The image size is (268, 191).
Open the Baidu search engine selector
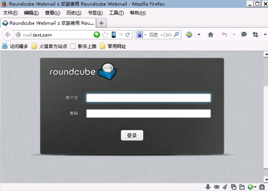[x=141, y=35]
